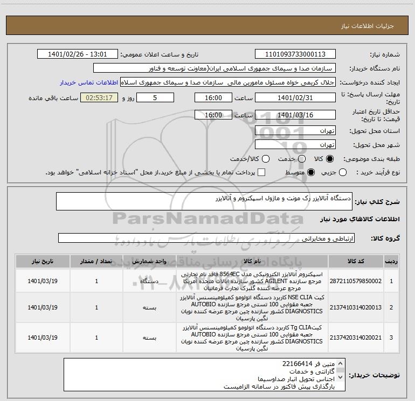This screenshot has width=415, height=401.
Task: Open buyer contact info link اطلاعات تماس خریدار
Action: click(x=89, y=82)
